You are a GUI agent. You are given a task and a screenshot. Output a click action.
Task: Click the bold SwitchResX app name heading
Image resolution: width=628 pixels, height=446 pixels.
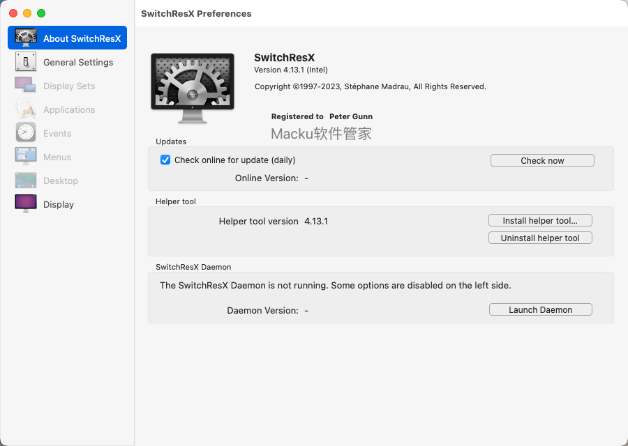click(285, 58)
